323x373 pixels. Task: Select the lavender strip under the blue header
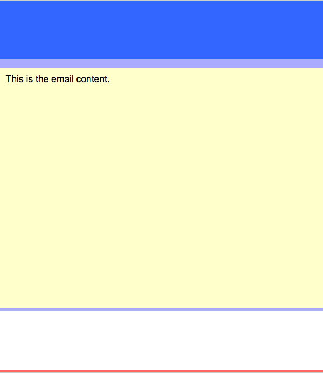pos(161,63)
